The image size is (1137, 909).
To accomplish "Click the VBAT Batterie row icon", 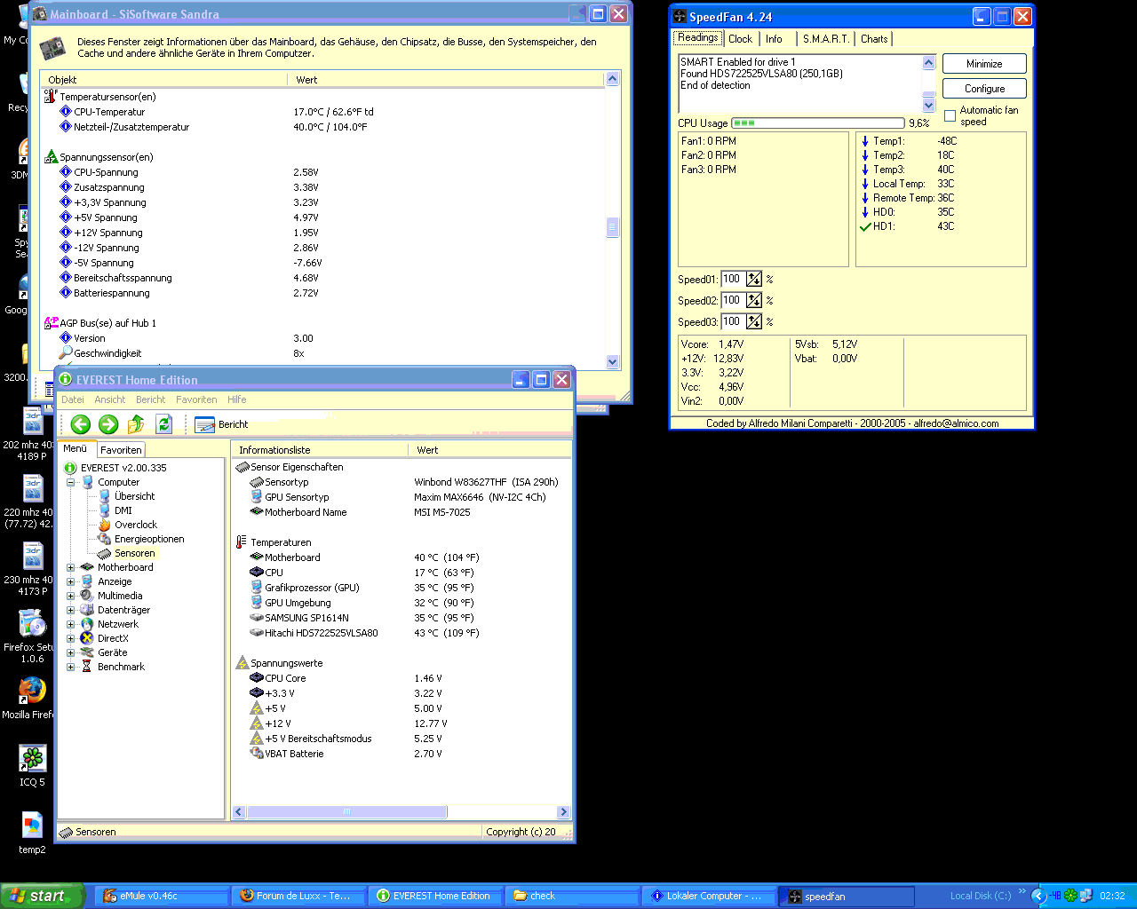I will tap(257, 754).
